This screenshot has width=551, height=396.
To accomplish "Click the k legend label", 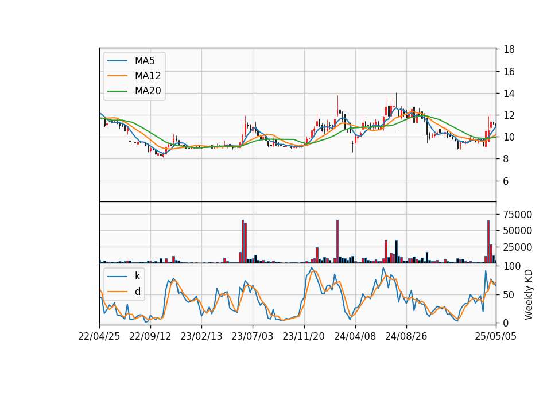I will click(x=137, y=276).
